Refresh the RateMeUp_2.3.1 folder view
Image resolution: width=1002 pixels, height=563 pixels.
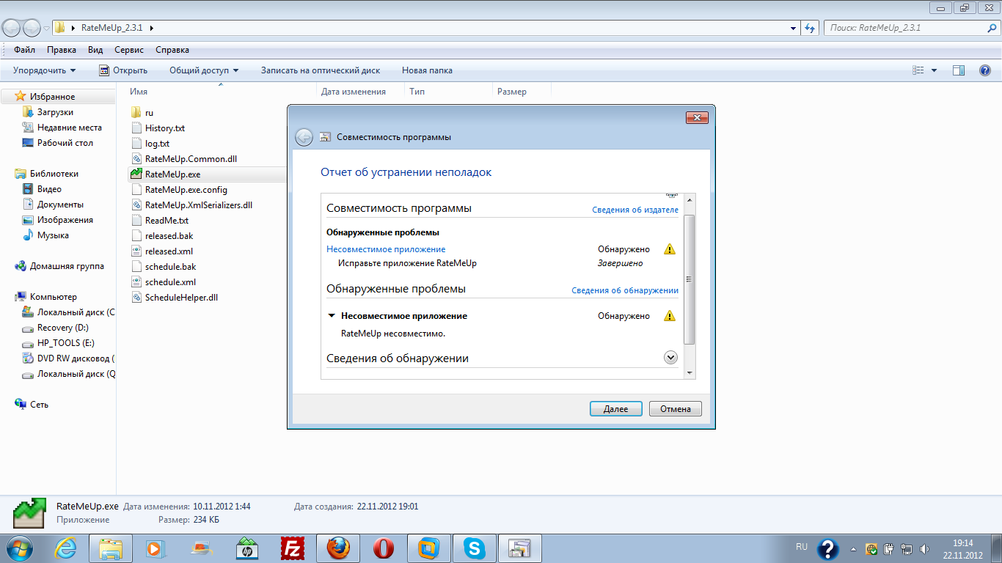pyautogui.click(x=810, y=28)
